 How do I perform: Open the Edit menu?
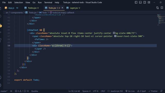click(10, 2)
